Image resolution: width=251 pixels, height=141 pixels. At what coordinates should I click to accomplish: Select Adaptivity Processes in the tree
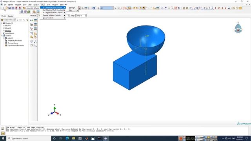pos(15,41)
